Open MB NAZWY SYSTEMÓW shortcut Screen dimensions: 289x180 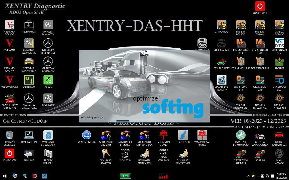point(48,61)
